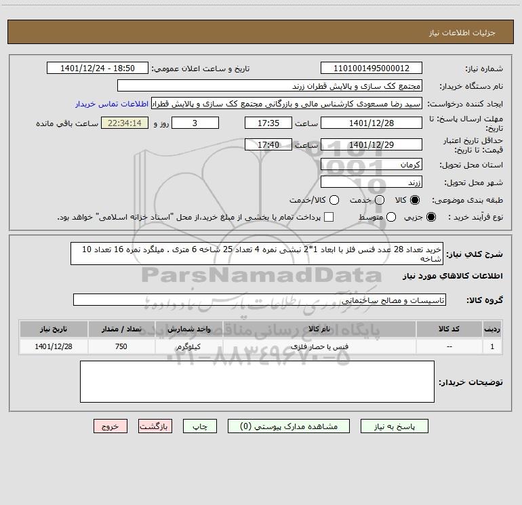This screenshot has width=522, height=505.
Task: Click the unit cell کیلوگرم
Action: (188, 346)
